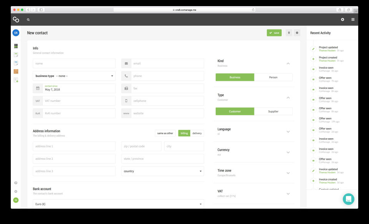The width and height of the screenshot is (369, 224).
Task: Click the cellphone input field
Action: point(167,101)
